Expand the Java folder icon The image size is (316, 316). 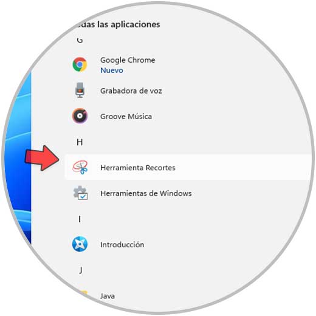pyautogui.click(x=83, y=294)
